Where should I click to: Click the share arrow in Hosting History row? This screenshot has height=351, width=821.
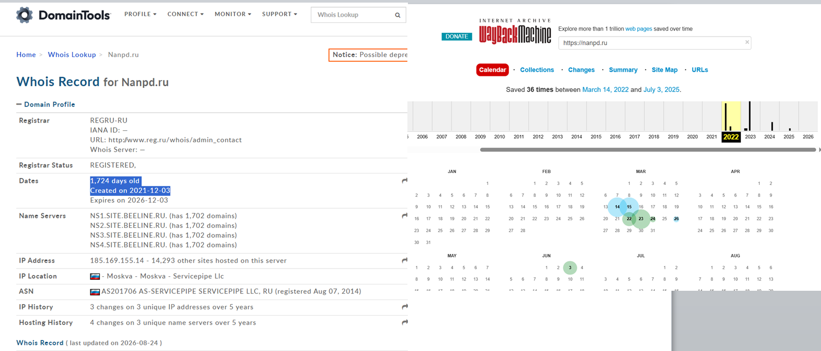point(404,322)
